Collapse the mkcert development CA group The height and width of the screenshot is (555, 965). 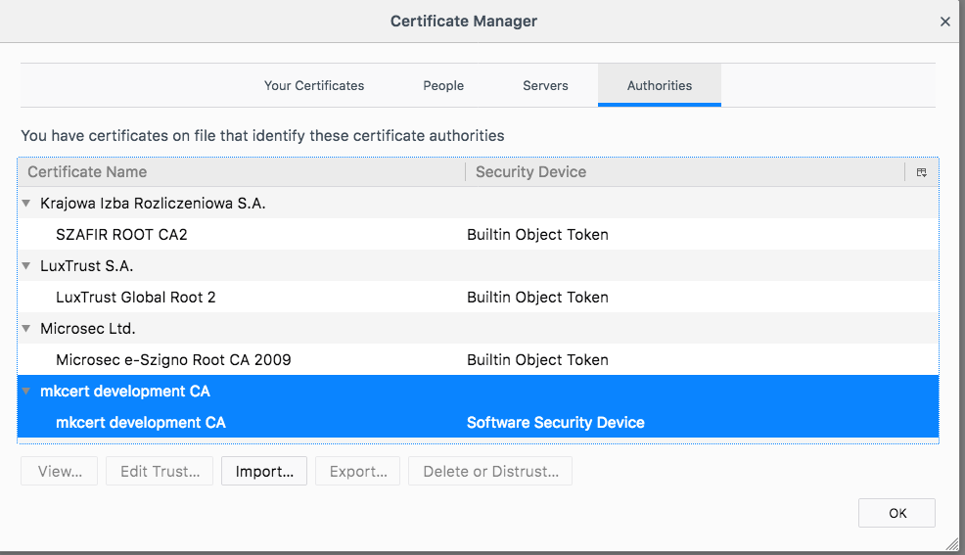point(25,392)
